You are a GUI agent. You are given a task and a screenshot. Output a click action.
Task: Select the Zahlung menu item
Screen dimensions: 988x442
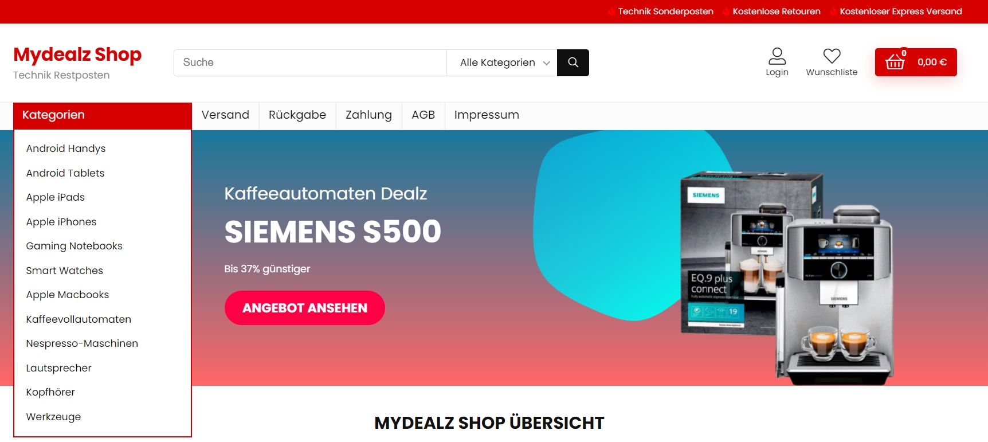(368, 115)
